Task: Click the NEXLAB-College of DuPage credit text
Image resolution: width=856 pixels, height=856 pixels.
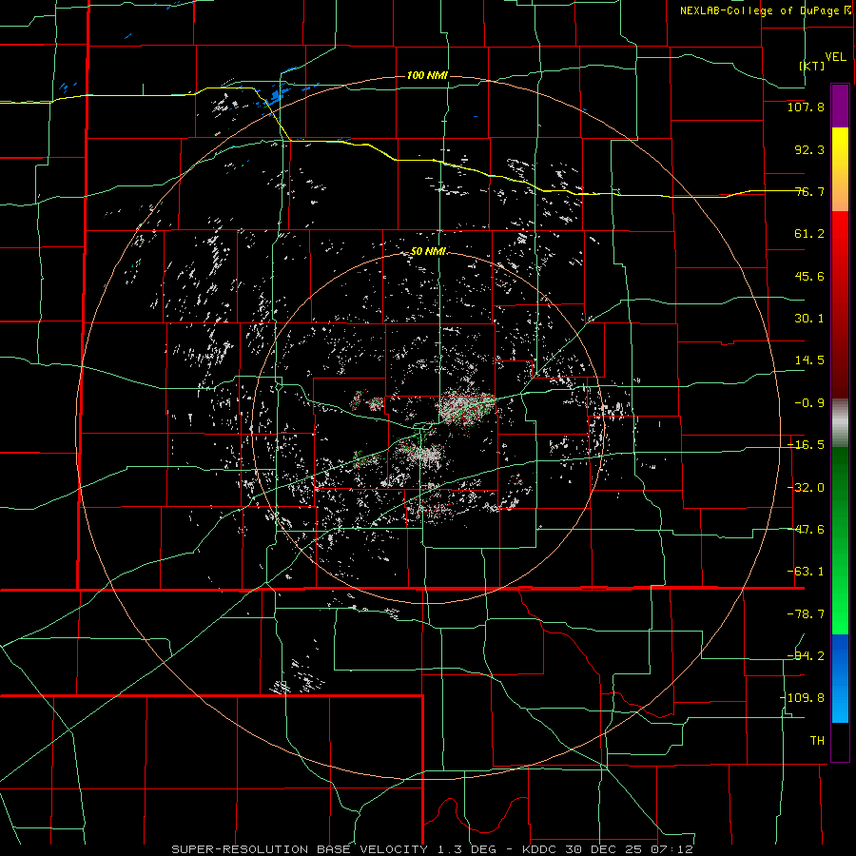Action: (759, 10)
